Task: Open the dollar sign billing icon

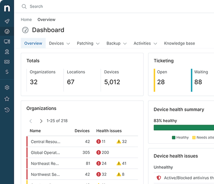Action: 7,72
